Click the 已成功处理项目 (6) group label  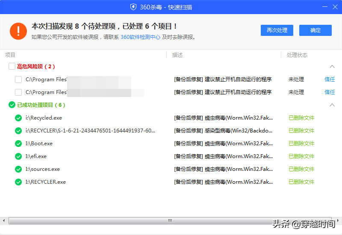point(41,105)
